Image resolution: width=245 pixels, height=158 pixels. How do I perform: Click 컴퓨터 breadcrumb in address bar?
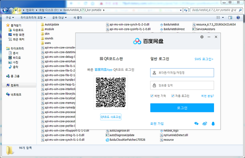click(x=30, y=10)
